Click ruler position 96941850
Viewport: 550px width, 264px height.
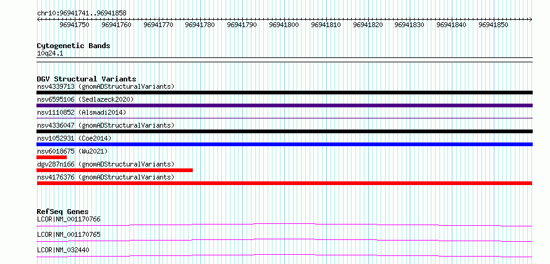(x=493, y=25)
